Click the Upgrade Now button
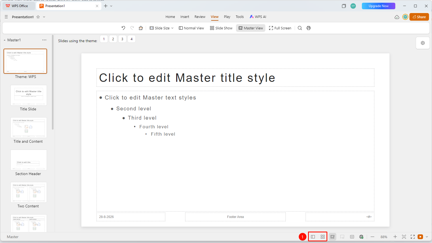The image size is (432, 243). 378,6
